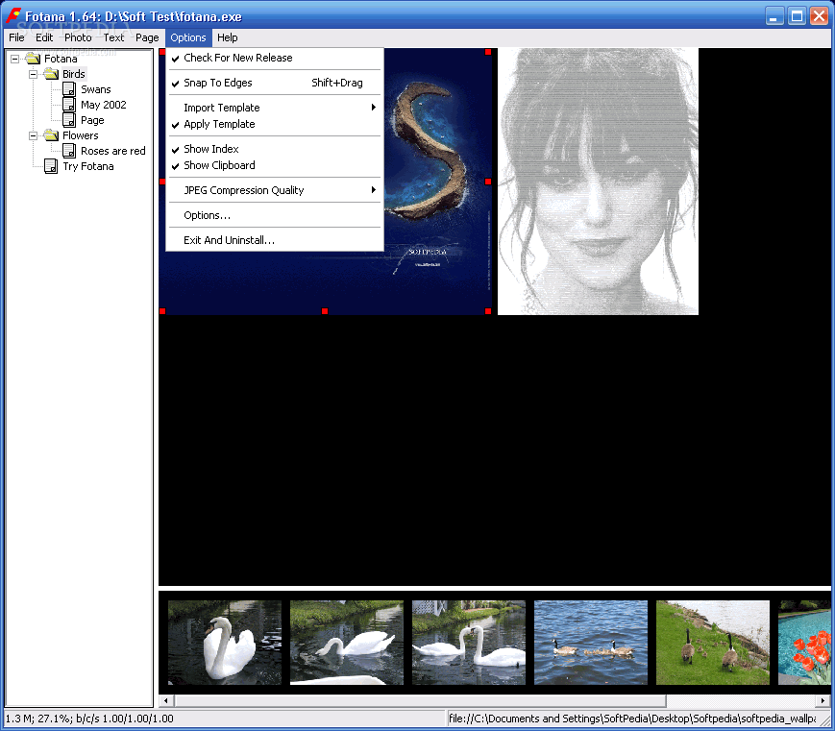Click the Fotana app icon in title bar
This screenshot has width=835, height=731.
(x=13, y=16)
